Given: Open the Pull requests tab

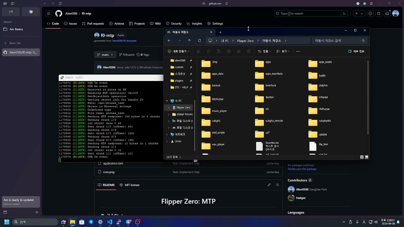Looking at the screenshot, I should (x=93, y=24).
